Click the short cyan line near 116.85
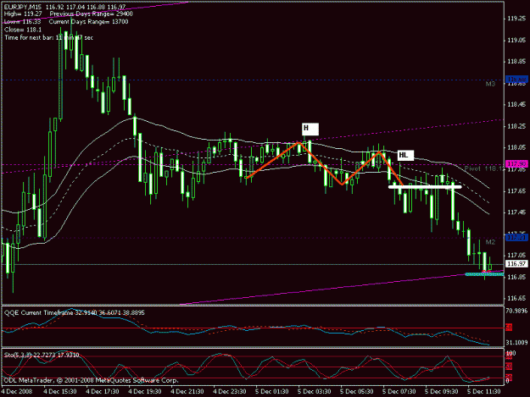Screen dimensions: 530x397 tap(484, 274)
